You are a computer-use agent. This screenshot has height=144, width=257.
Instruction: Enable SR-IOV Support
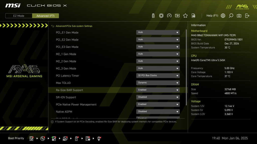coord(158,97)
